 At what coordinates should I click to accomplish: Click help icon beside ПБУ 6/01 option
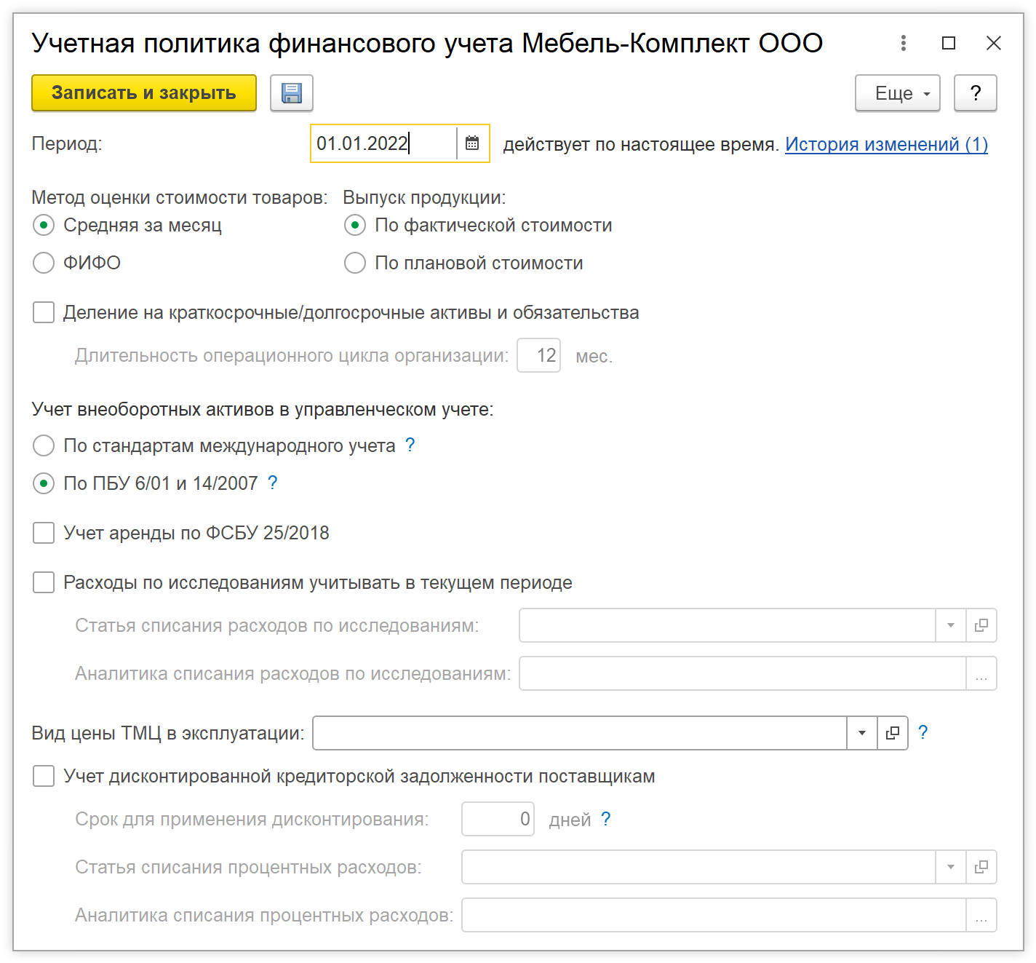coord(273,483)
